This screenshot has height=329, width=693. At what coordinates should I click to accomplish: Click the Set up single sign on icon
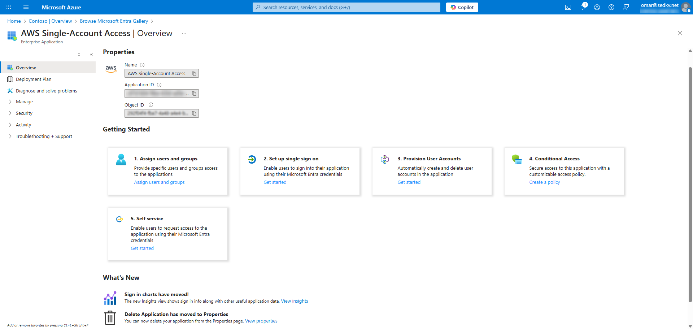pos(252,159)
